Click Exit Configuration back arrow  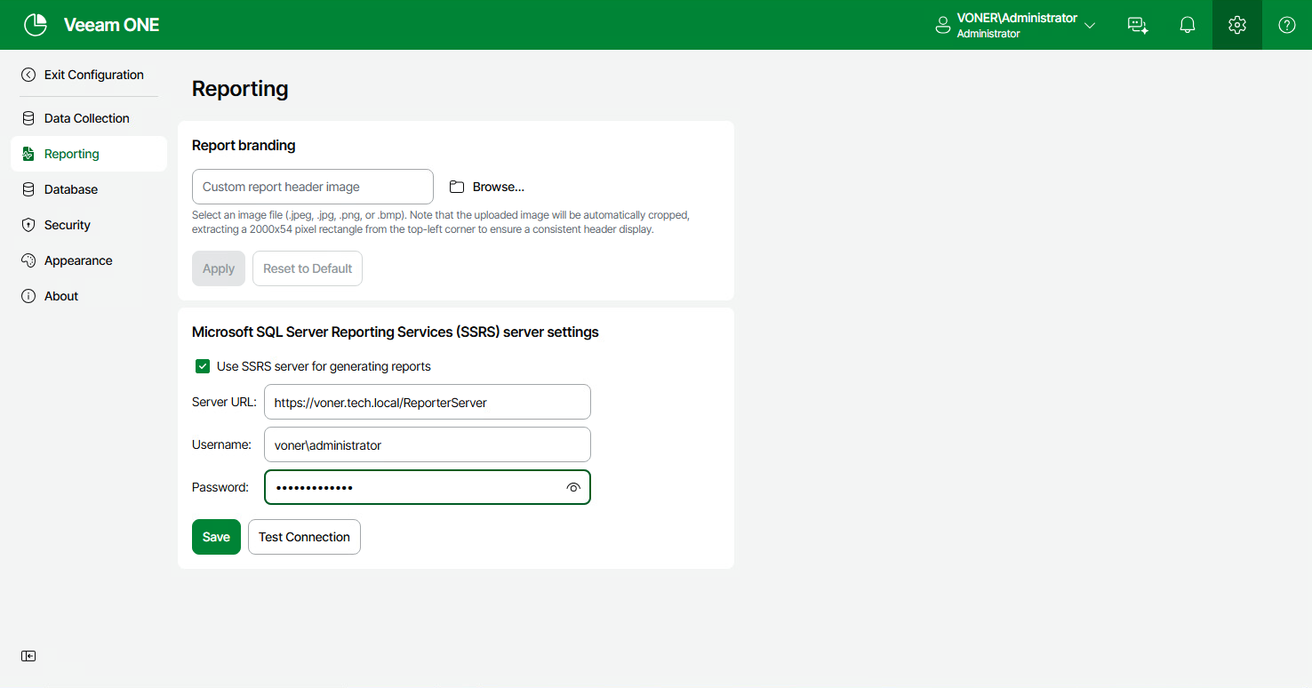coord(28,75)
